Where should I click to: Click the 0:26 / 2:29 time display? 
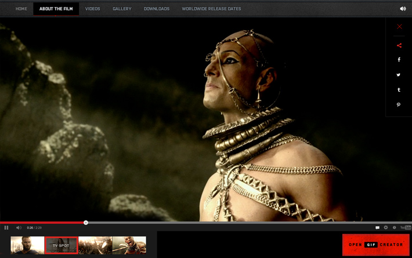tap(34, 228)
